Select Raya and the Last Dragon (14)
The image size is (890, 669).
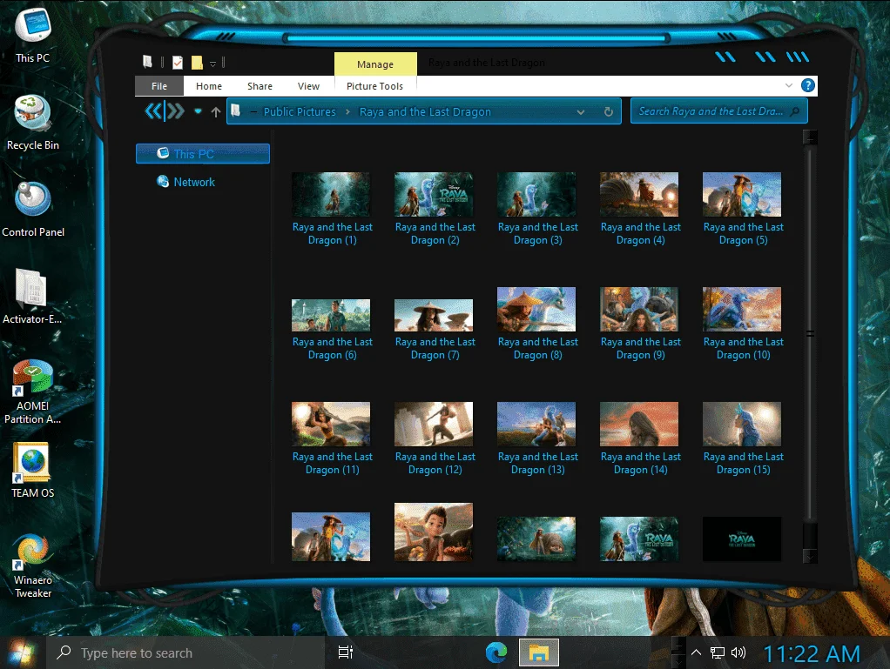(x=640, y=438)
